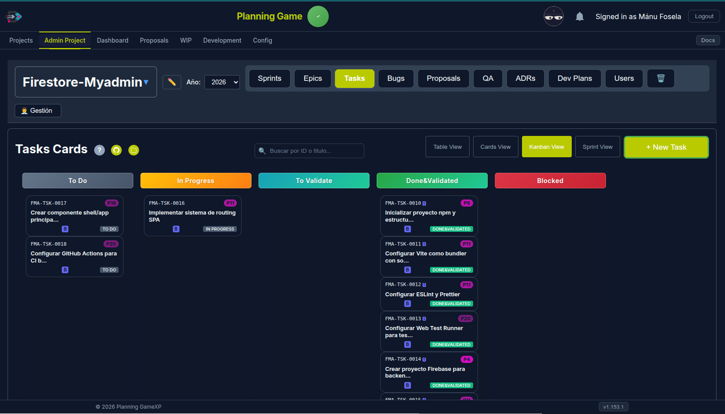725x414 pixels.
Task: Select the folder icon next to GitHub icon
Action: click(134, 150)
